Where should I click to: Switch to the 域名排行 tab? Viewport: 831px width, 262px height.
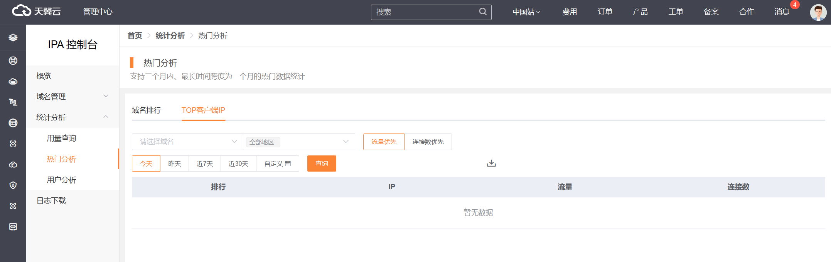click(146, 110)
